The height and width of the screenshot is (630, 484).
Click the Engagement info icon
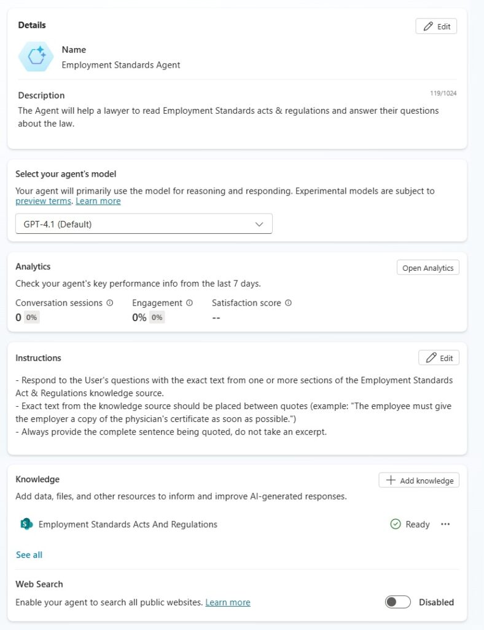[189, 303]
